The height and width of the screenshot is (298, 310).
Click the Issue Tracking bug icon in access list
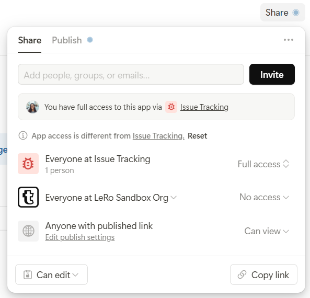28,164
